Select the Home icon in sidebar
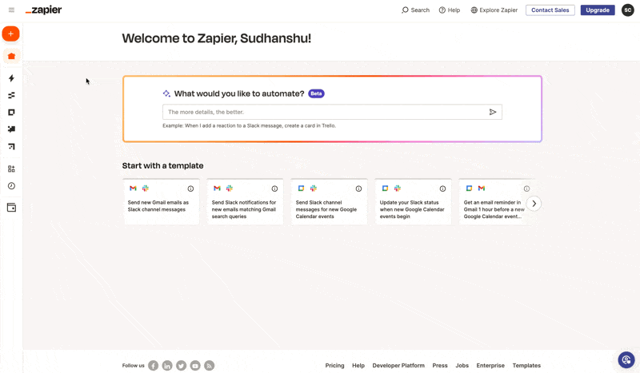This screenshot has width=640, height=373. [11, 56]
